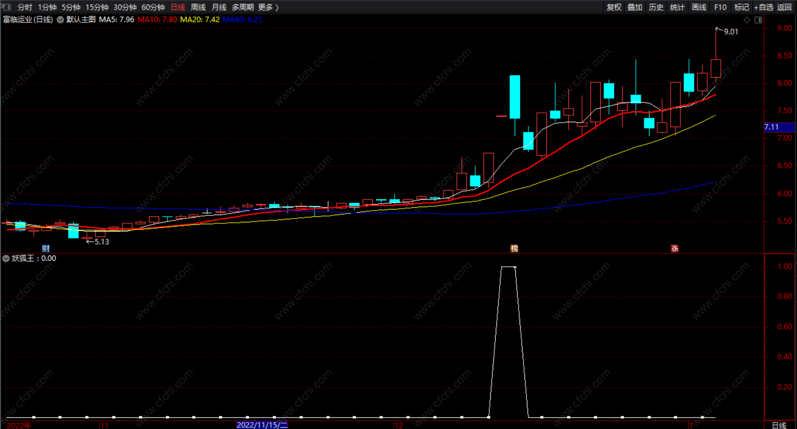
Task: Select the 60分钟 period tab
Action: (153, 7)
